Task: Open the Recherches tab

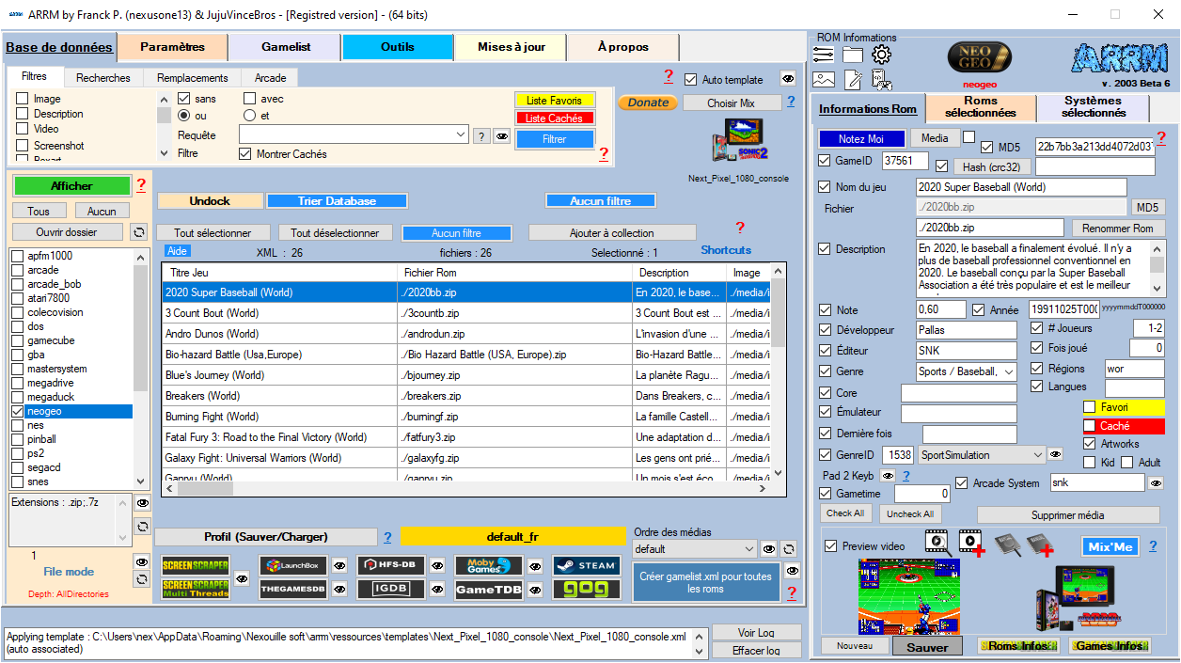Action: coord(103,78)
